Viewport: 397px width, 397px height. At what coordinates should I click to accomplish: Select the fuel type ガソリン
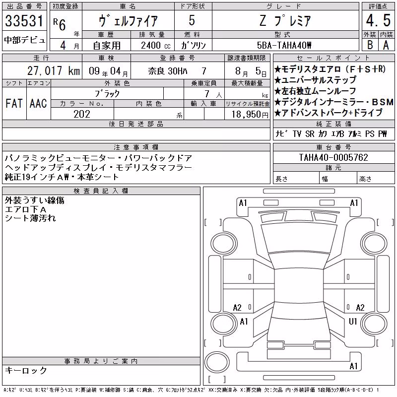click(x=193, y=45)
